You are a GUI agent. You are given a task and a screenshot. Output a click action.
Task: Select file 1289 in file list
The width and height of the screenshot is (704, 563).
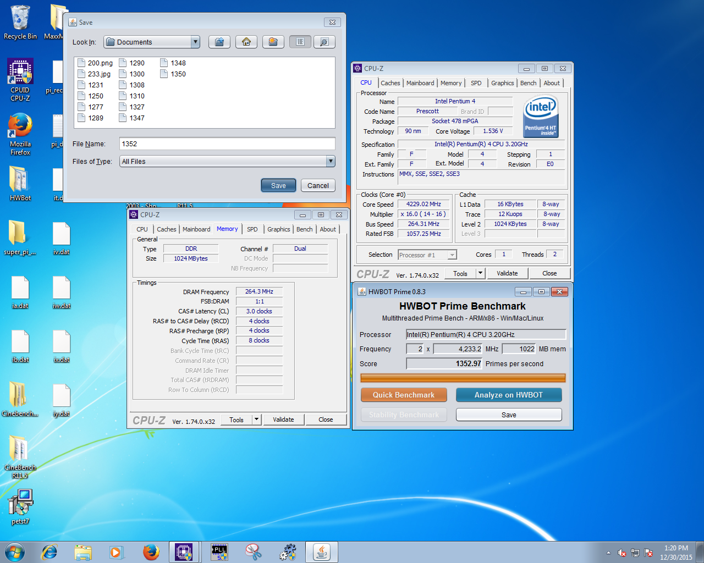(91, 118)
